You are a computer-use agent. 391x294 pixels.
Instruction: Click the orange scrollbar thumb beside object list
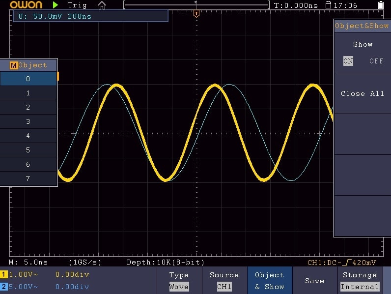click(58, 76)
